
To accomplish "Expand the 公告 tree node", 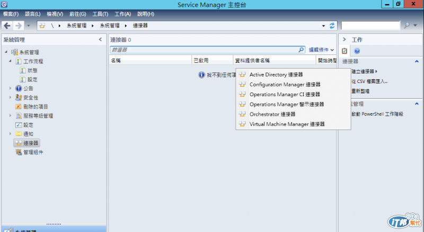I will (10, 88).
